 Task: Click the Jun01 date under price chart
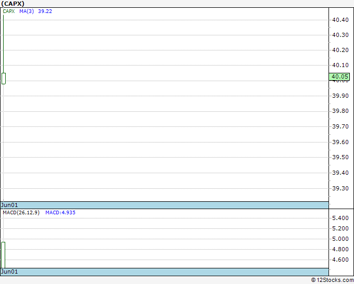coord(9,205)
